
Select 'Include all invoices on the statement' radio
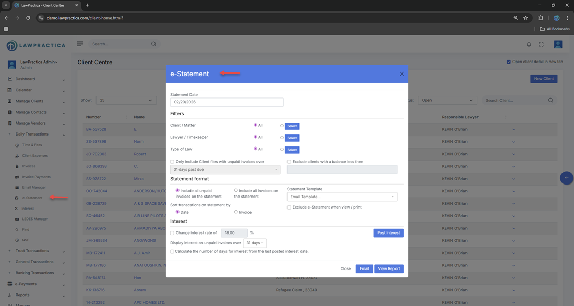coord(236,190)
